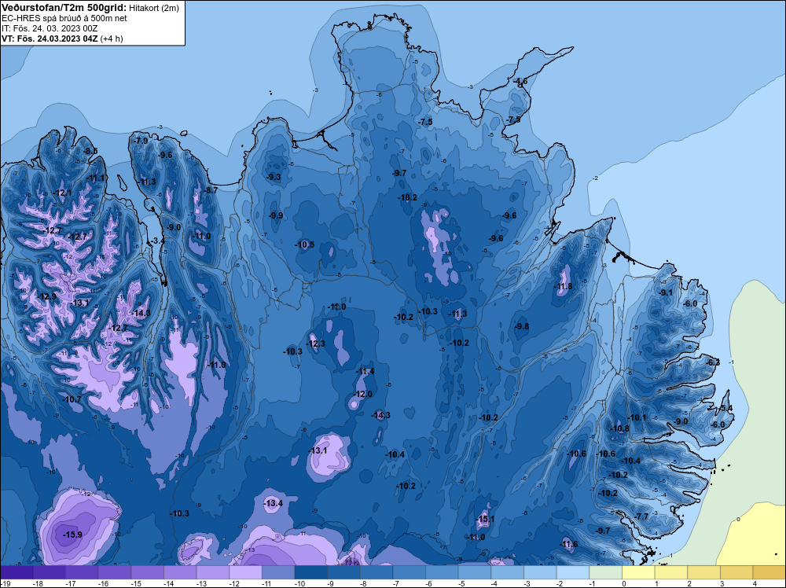Image resolution: width=786 pixels, height=588 pixels.
Task: Click the -12.9 temperature label
Action: (47, 296)
